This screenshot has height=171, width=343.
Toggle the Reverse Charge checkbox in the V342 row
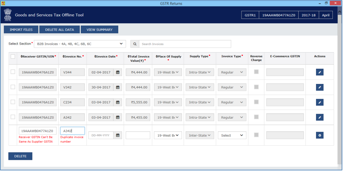click(x=256, y=87)
